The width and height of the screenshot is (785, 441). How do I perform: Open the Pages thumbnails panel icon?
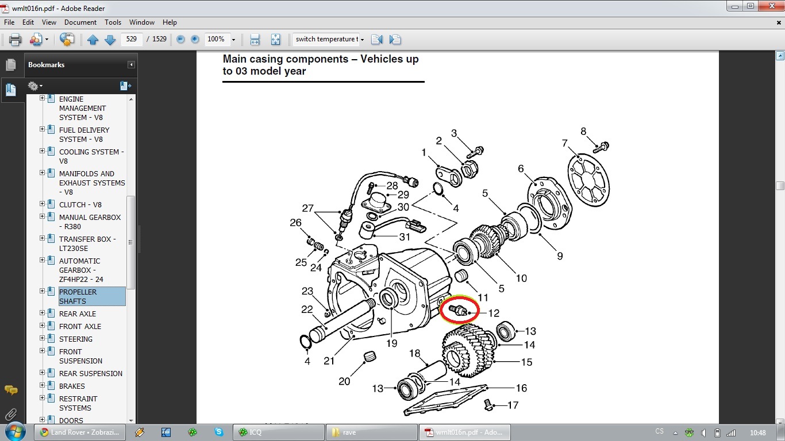tap(10, 65)
